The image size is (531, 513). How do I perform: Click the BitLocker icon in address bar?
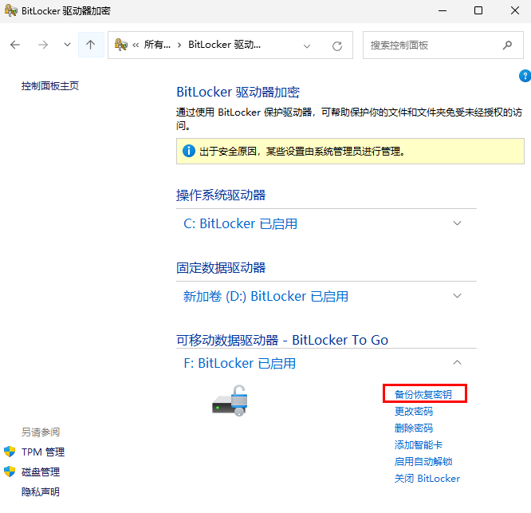pos(121,45)
